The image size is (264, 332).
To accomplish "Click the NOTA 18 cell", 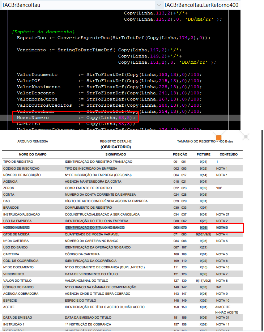I will pos(223,267).
